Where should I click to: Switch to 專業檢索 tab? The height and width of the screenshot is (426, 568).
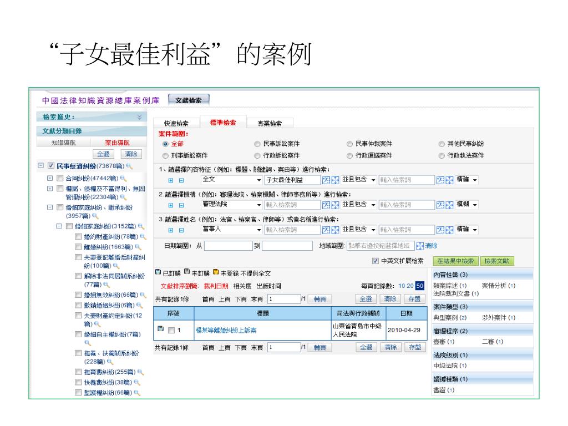[270, 123]
